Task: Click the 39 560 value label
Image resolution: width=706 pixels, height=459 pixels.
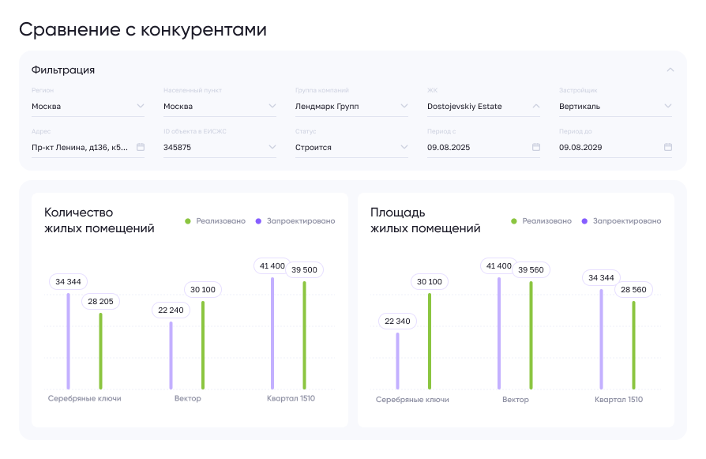Action: coord(531,270)
